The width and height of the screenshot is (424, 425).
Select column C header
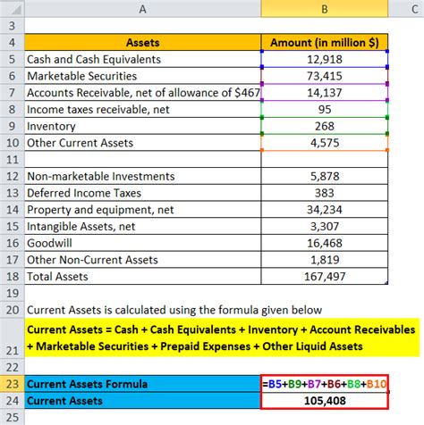click(406, 9)
